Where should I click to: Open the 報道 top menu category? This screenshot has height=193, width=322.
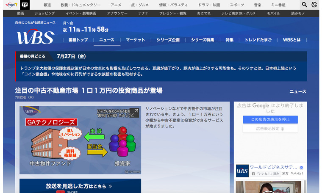[x=47, y=5]
